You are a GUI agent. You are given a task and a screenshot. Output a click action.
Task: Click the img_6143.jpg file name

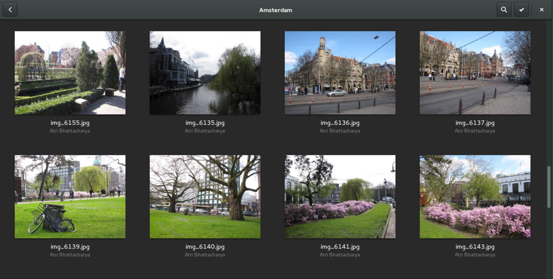click(x=475, y=246)
